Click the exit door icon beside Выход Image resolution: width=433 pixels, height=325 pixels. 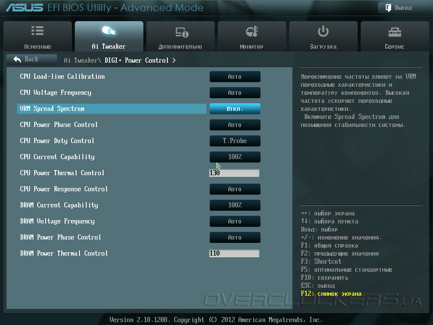point(388,8)
